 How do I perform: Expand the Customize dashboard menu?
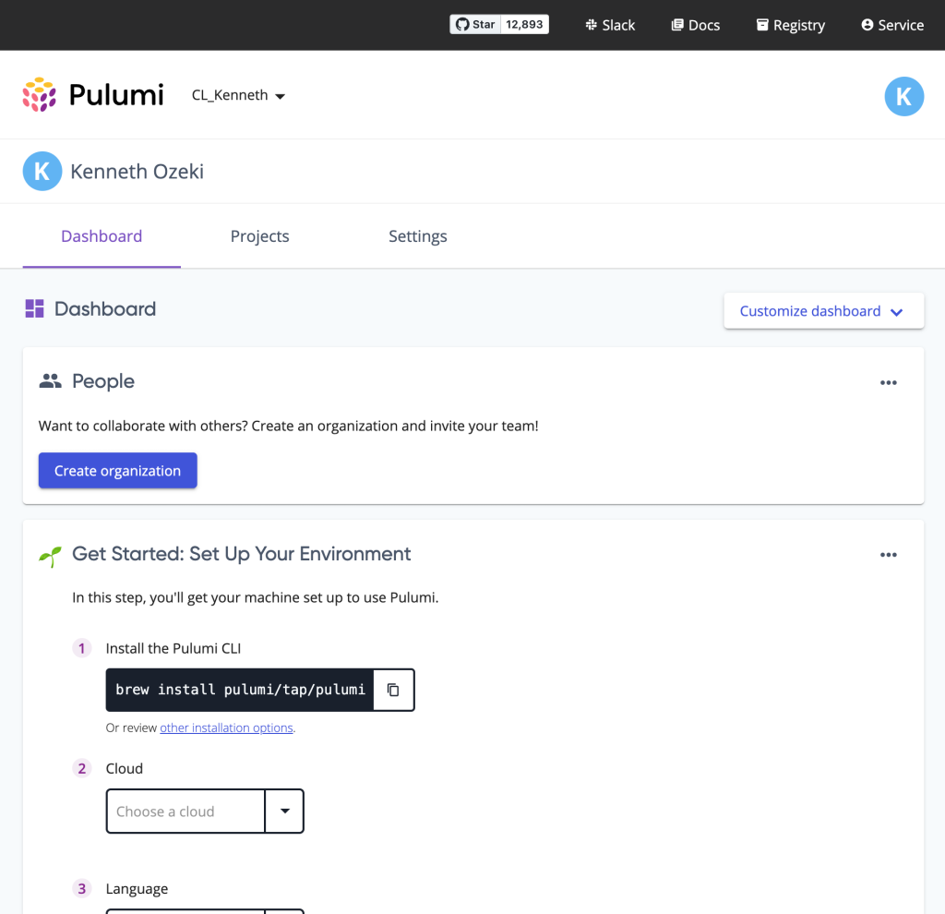(x=822, y=310)
